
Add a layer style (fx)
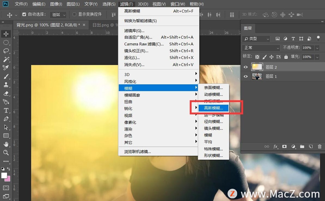275,146
